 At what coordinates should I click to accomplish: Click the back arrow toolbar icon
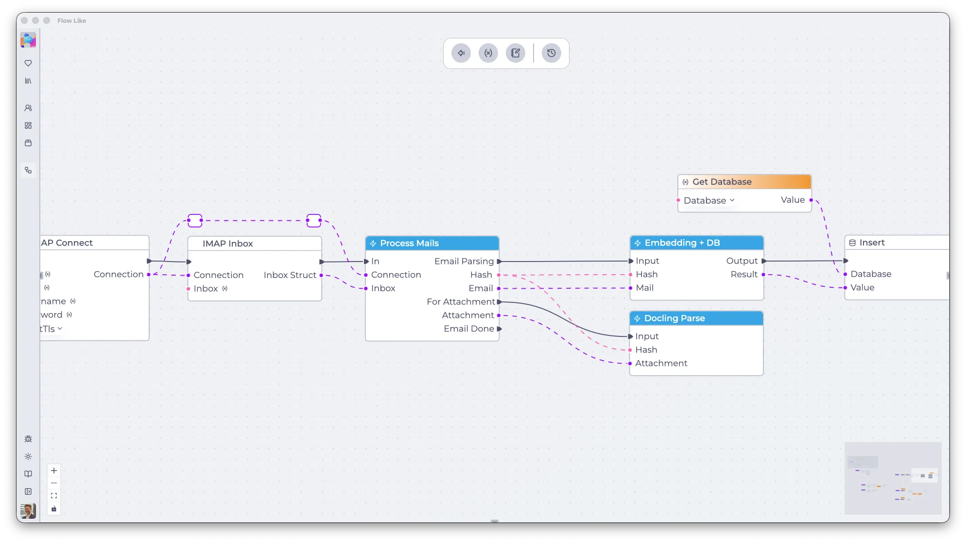pyautogui.click(x=461, y=53)
